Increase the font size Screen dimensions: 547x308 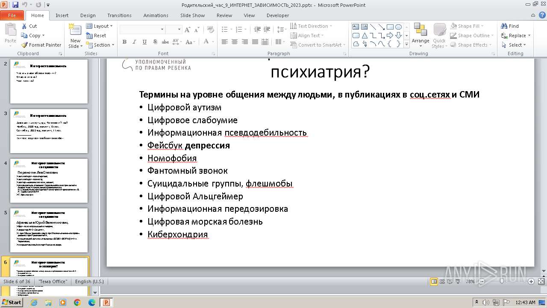click(x=187, y=30)
